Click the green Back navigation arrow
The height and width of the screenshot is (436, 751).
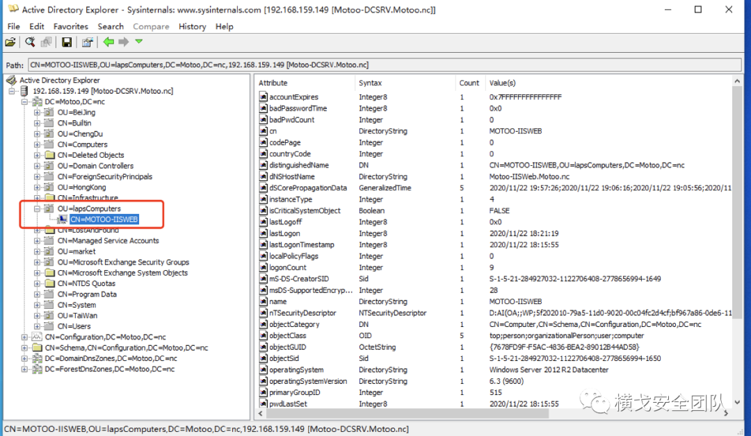tap(109, 42)
